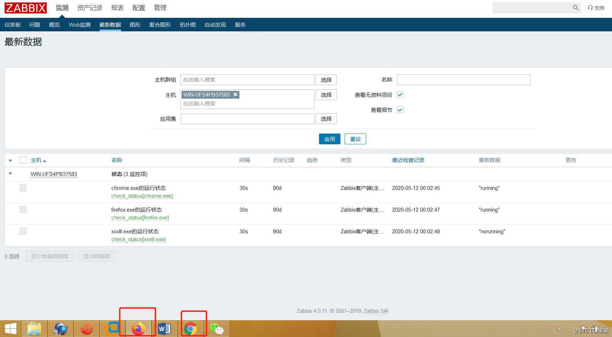Click 显示堆叠数据图 button

point(50,256)
